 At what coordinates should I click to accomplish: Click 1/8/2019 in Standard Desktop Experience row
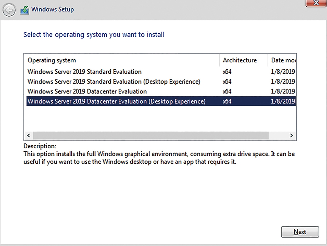coord(283,81)
